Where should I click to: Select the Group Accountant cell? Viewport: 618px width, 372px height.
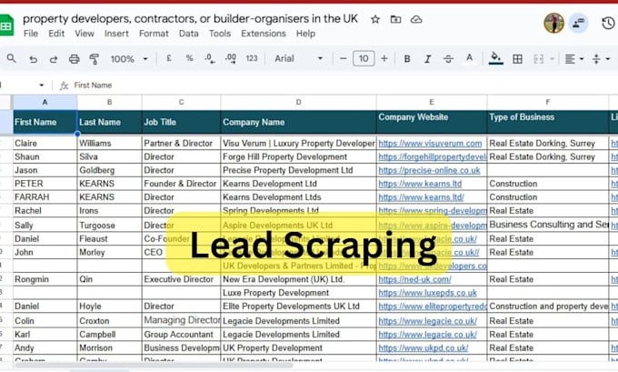tap(181, 334)
